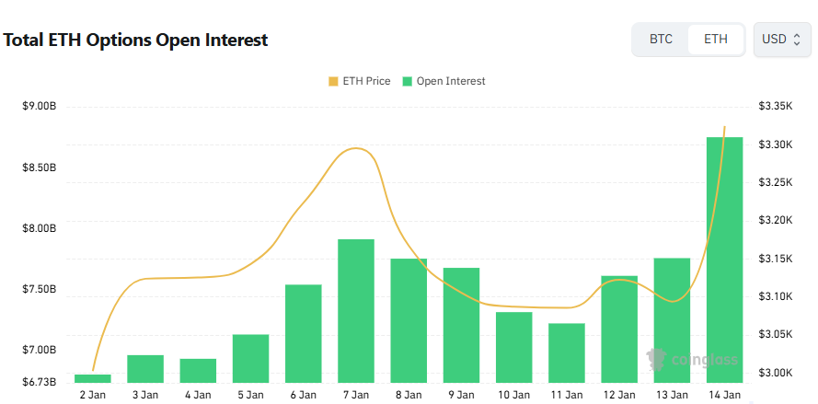The width and height of the screenshot is (818, 404).
Task: Click the 3 Jan open interest bar
Action: pos(145,368)
